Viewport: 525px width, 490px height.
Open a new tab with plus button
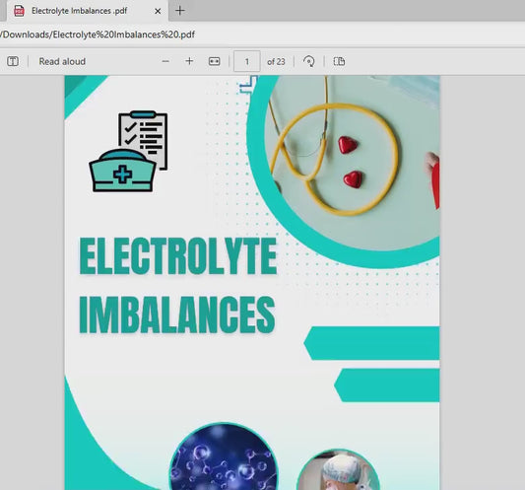pos(180,11)
